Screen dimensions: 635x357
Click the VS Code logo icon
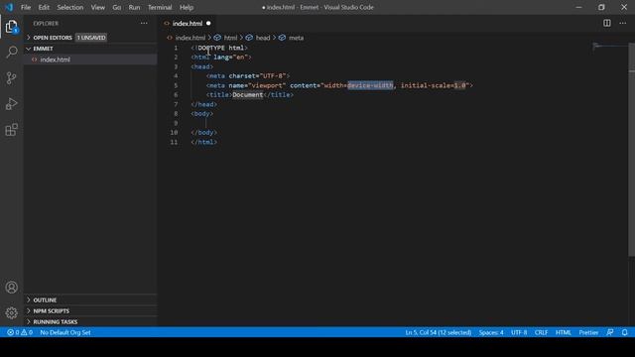coord(9,7)
